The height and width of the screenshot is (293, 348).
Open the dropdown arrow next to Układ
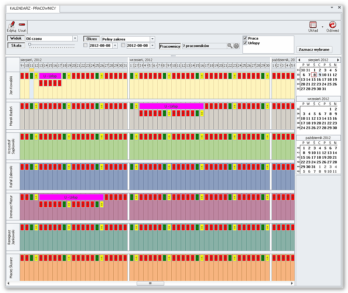[322, 27]
